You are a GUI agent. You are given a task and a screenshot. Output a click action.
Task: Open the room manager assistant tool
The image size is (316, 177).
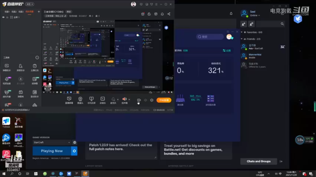tap(21, 68)
